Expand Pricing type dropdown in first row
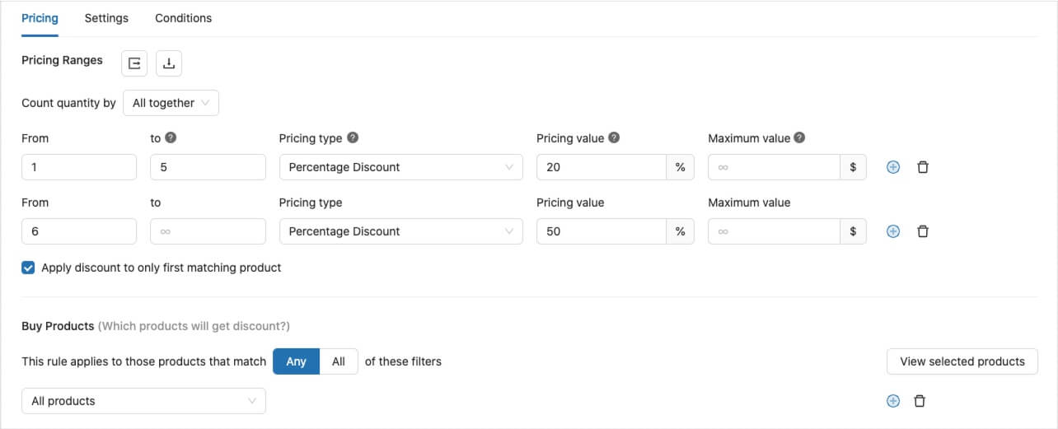The image size is (1058, 429). 400,167
